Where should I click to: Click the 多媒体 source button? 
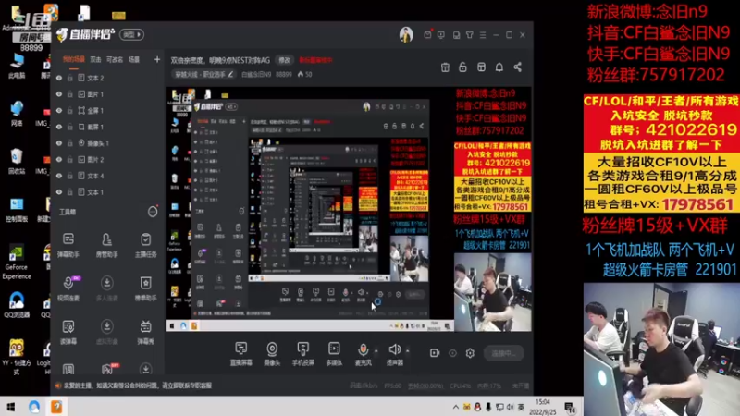pos(334,354)
